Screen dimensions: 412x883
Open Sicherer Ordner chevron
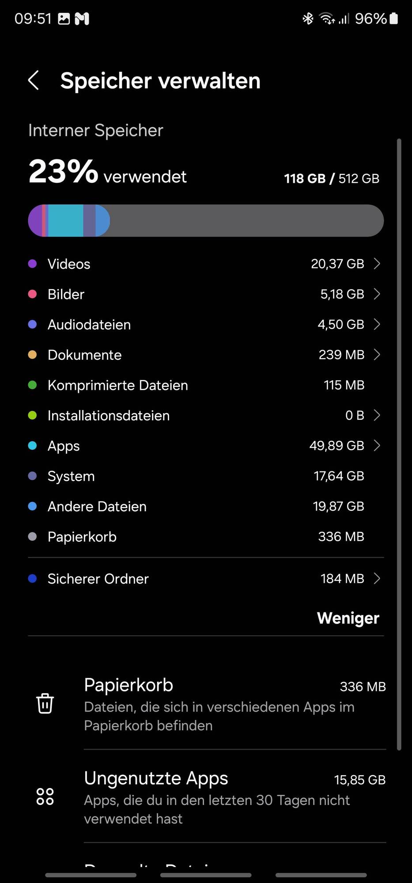click(x=377, y=578)
